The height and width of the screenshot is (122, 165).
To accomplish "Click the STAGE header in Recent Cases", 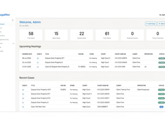I will coord(72,85).
